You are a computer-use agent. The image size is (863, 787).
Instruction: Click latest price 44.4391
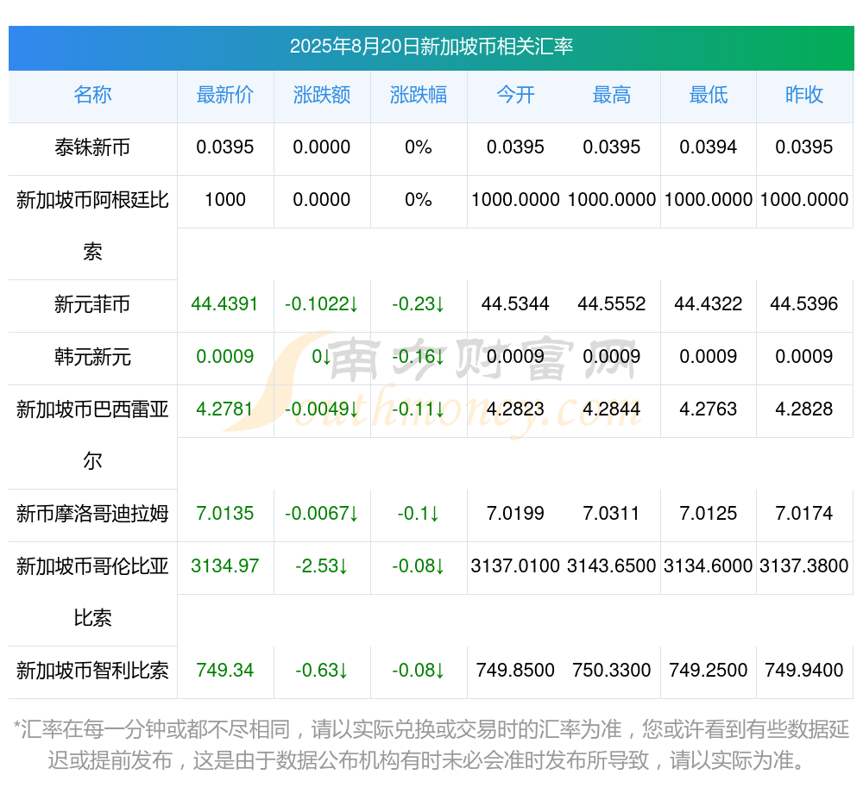[224, 304]
